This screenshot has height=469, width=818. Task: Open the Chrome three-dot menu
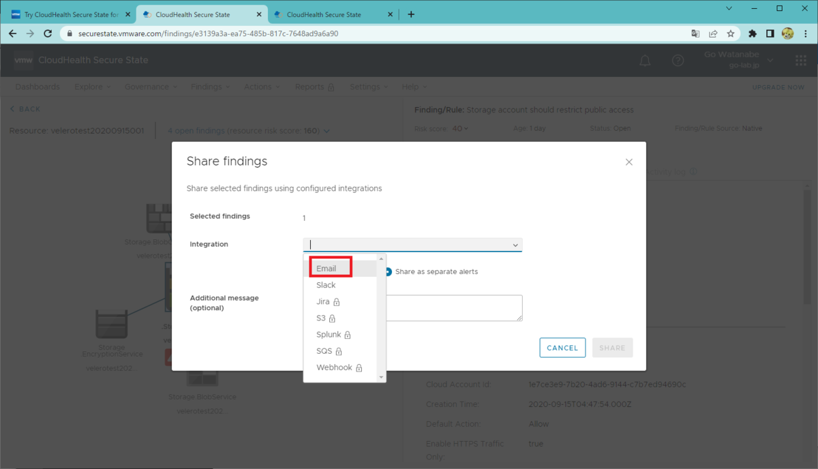point(806,33)
